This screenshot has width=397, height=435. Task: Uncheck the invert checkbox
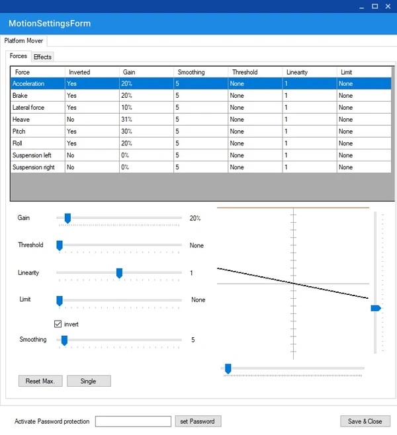click(58, 325)
